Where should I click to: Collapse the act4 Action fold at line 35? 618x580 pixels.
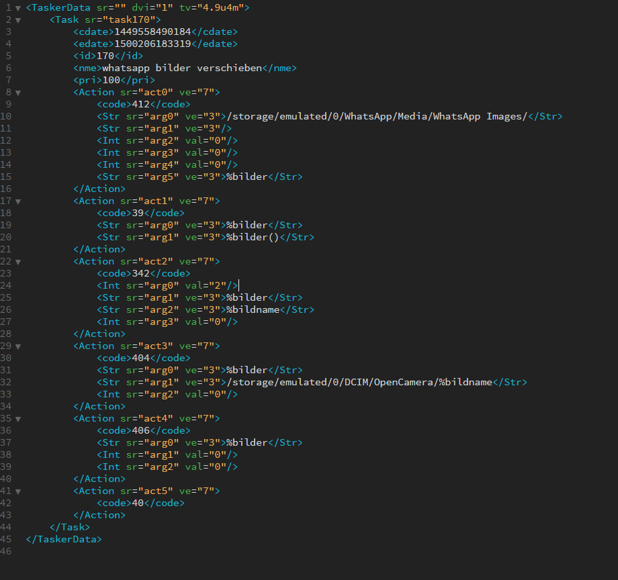[x=18, y=419]
